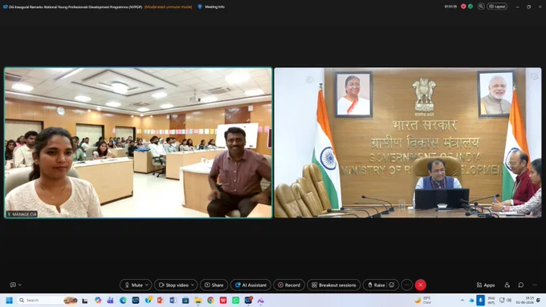Raise your hand
Image resolution: width=546 pixels, height=307 pixels.
point(376,285)
